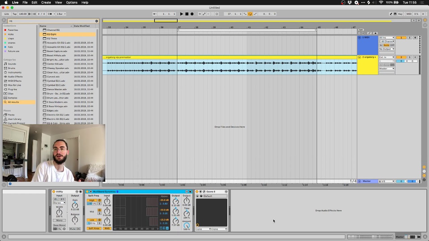The image size is (429, 241).
Task: Deactivate track 1 with its activator button
Action: [x=401, y=37]
